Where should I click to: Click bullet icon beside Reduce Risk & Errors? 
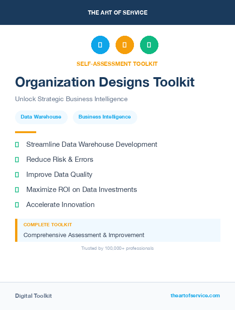pyautogui.click(x=17, y=160)
